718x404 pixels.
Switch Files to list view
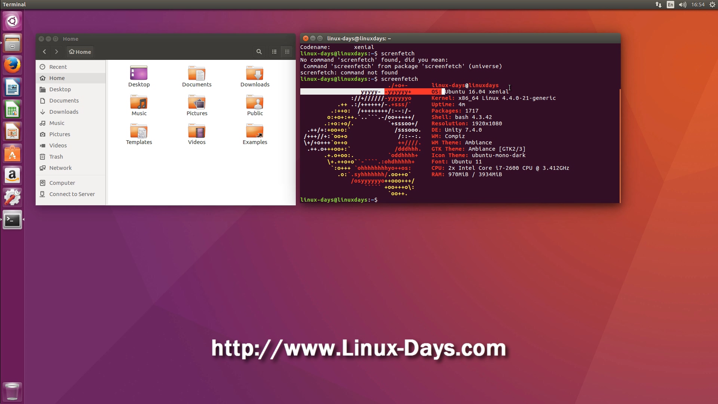coord(274,52)
